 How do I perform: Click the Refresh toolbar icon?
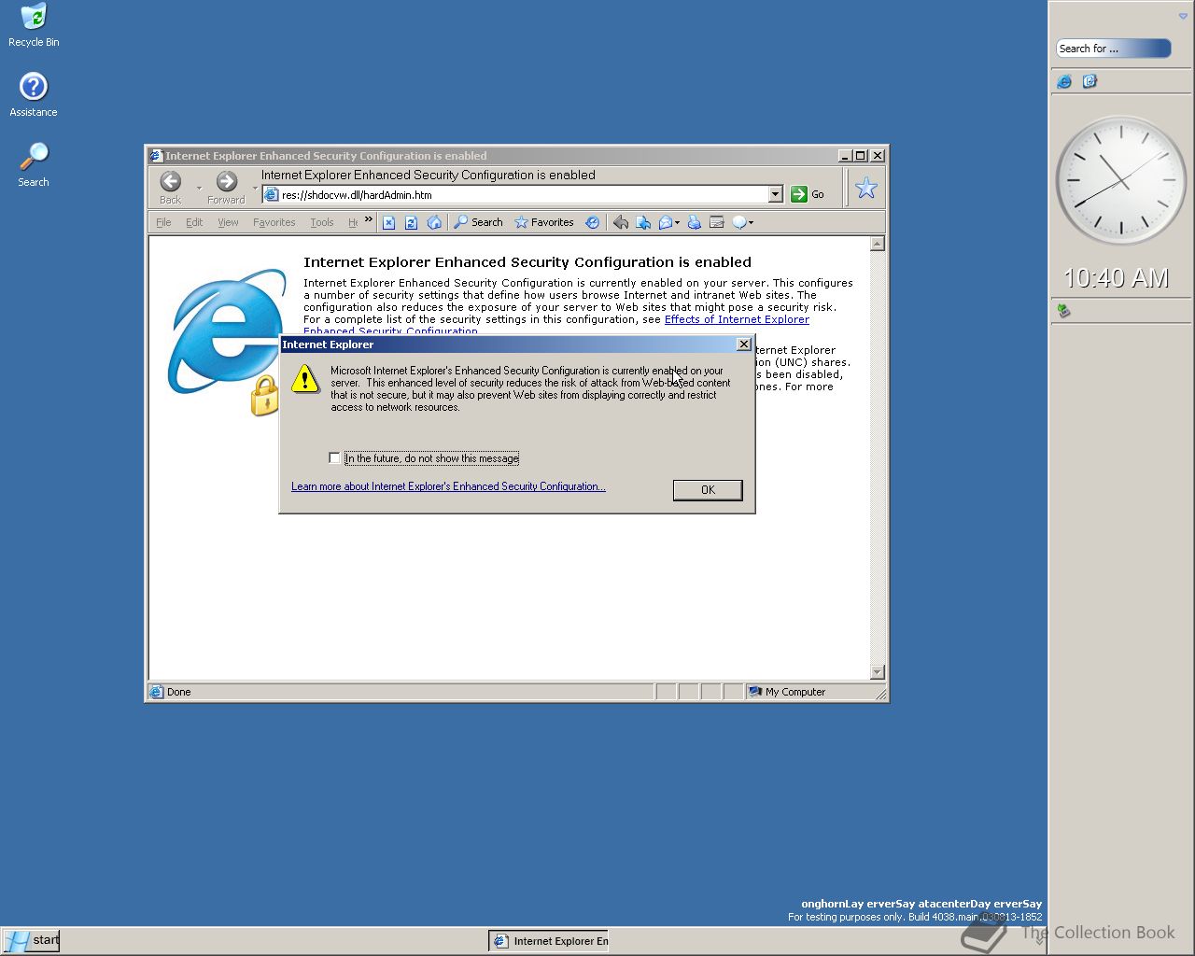(x=411, y=222)
